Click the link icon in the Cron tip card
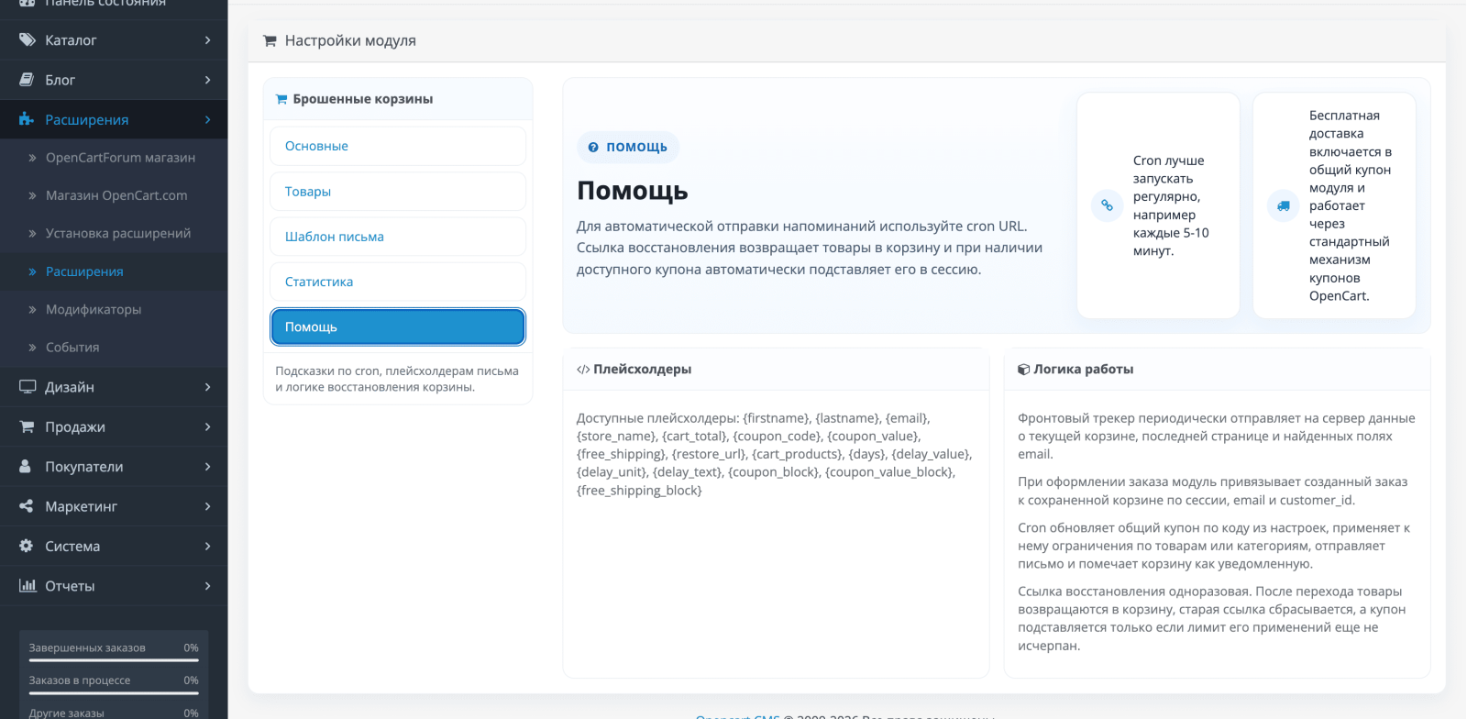The width and height of the screenshot is (1467, 719). [x=1107, y=205]
